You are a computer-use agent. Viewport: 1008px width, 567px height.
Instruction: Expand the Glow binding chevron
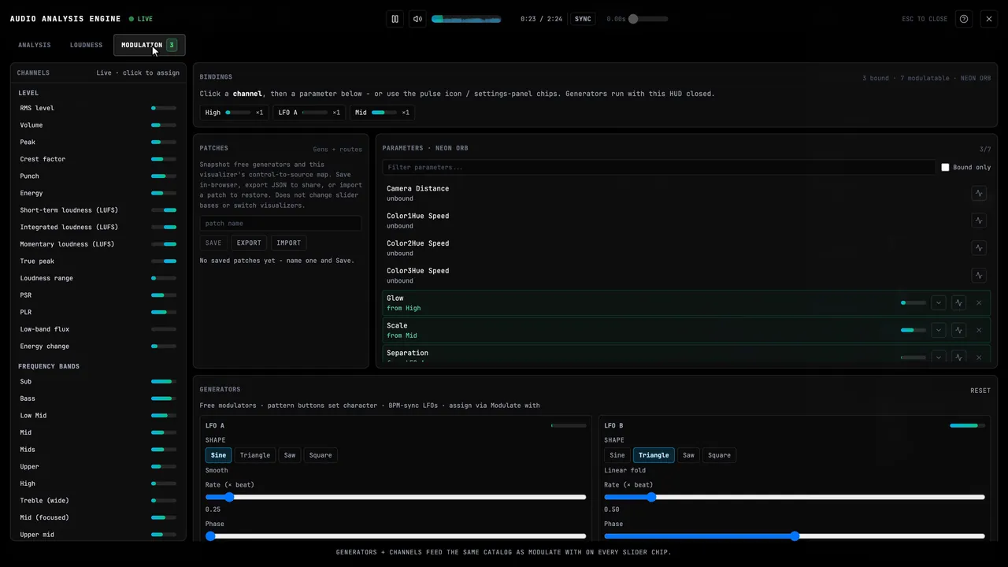(x=938, y=302)
